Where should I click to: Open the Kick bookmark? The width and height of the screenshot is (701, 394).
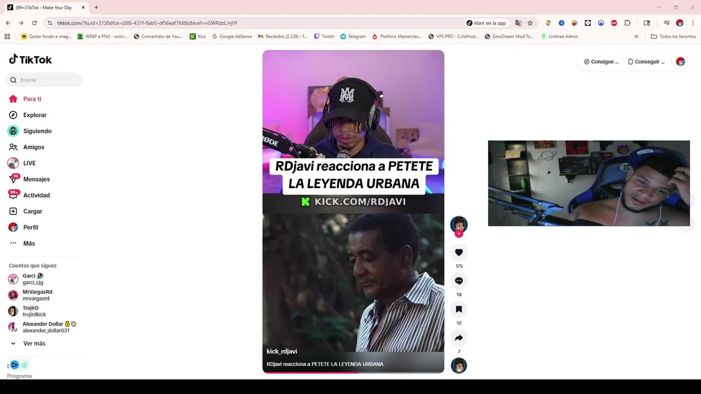pos(198,37)
